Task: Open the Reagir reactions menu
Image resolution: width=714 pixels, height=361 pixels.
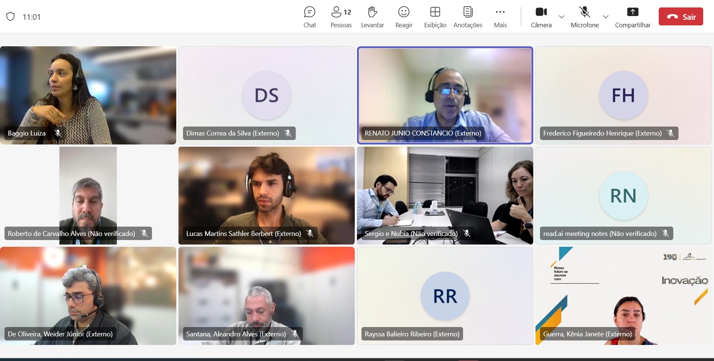Action: click(404, 17)
